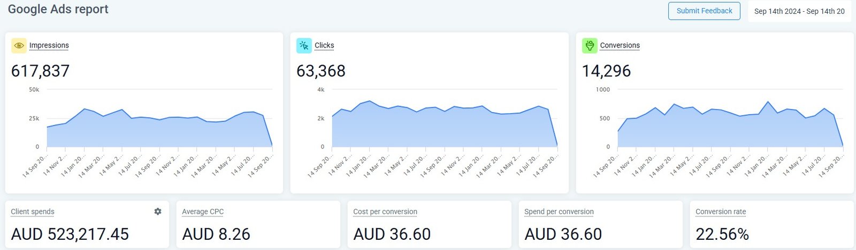
Task: Click the 22.56% conversion rate value
Action: [x=722, y=234]
